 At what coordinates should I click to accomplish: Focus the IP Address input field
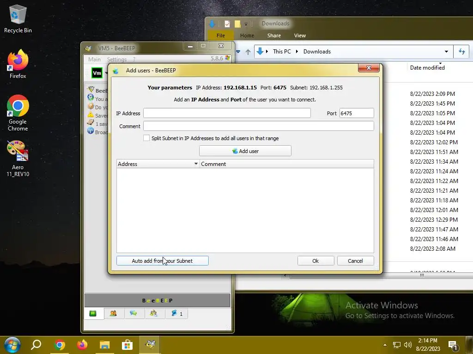click(x=227, y=113)
